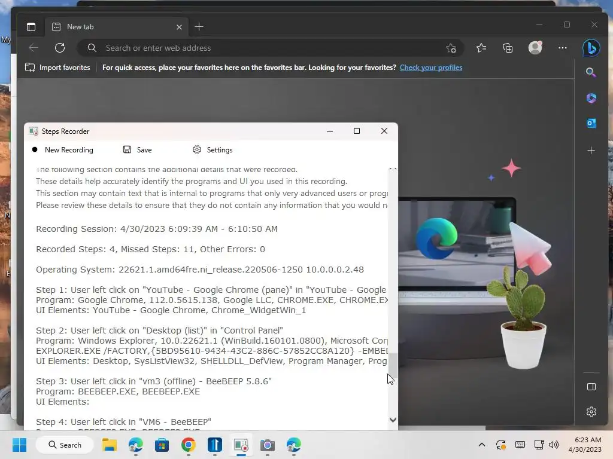Add this page to favorites star icon
The width and height of the screenshot is (613, 459).
click(451, 48)
